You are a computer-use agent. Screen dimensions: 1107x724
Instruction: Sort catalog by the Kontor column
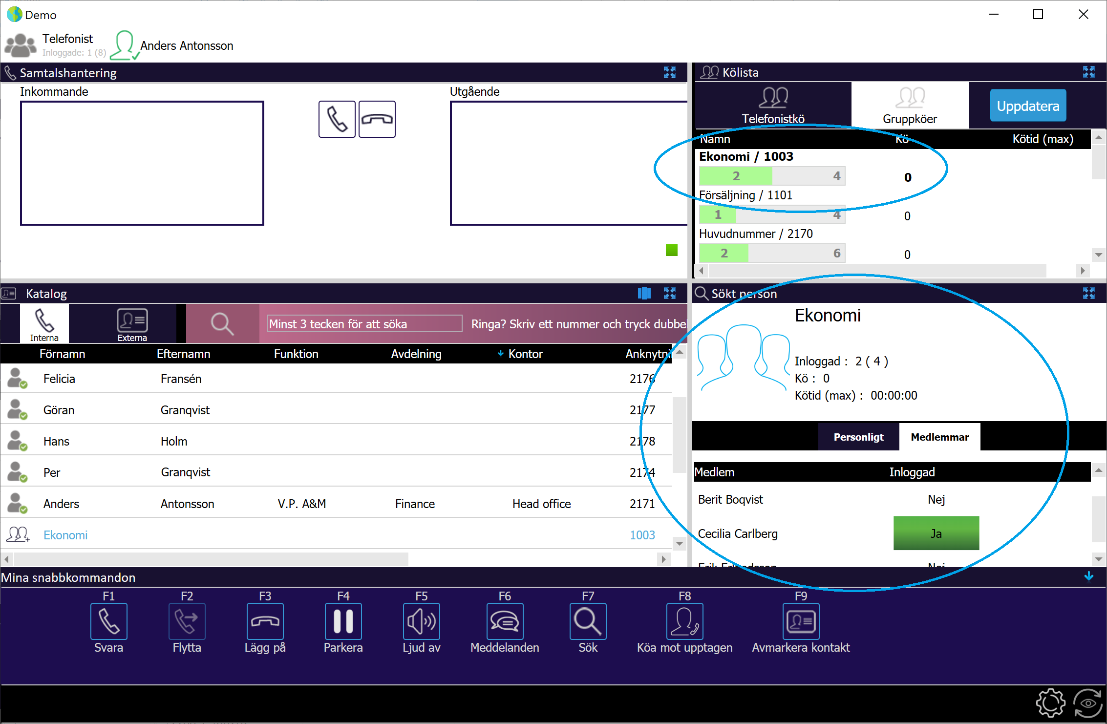pos(525,354)
